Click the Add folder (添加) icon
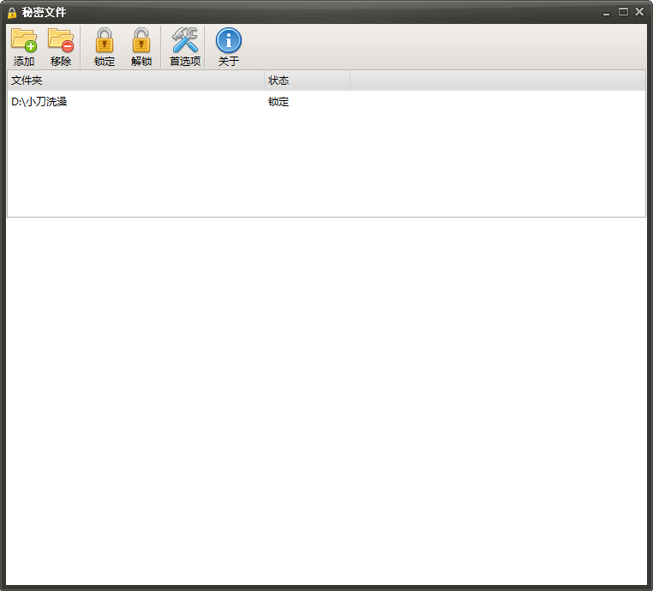The width and height of the screenshot is (653, 591). [24, 40]
